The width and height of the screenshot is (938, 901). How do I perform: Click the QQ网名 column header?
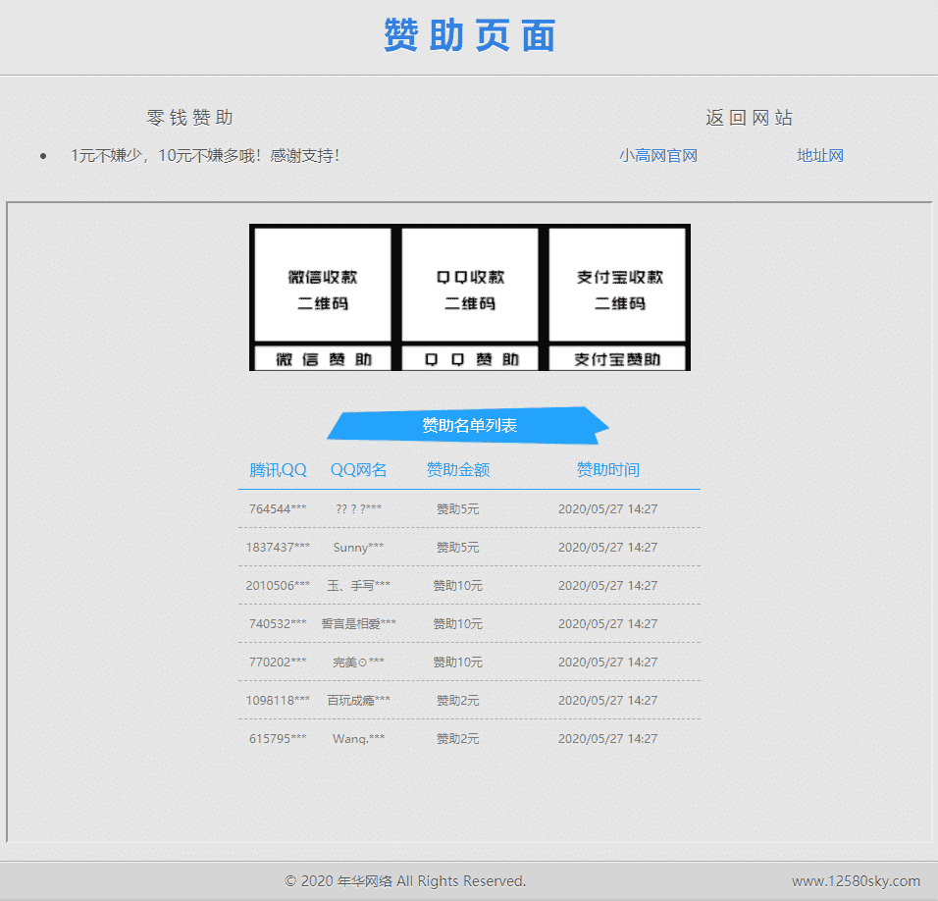click(x=358, y=470)
